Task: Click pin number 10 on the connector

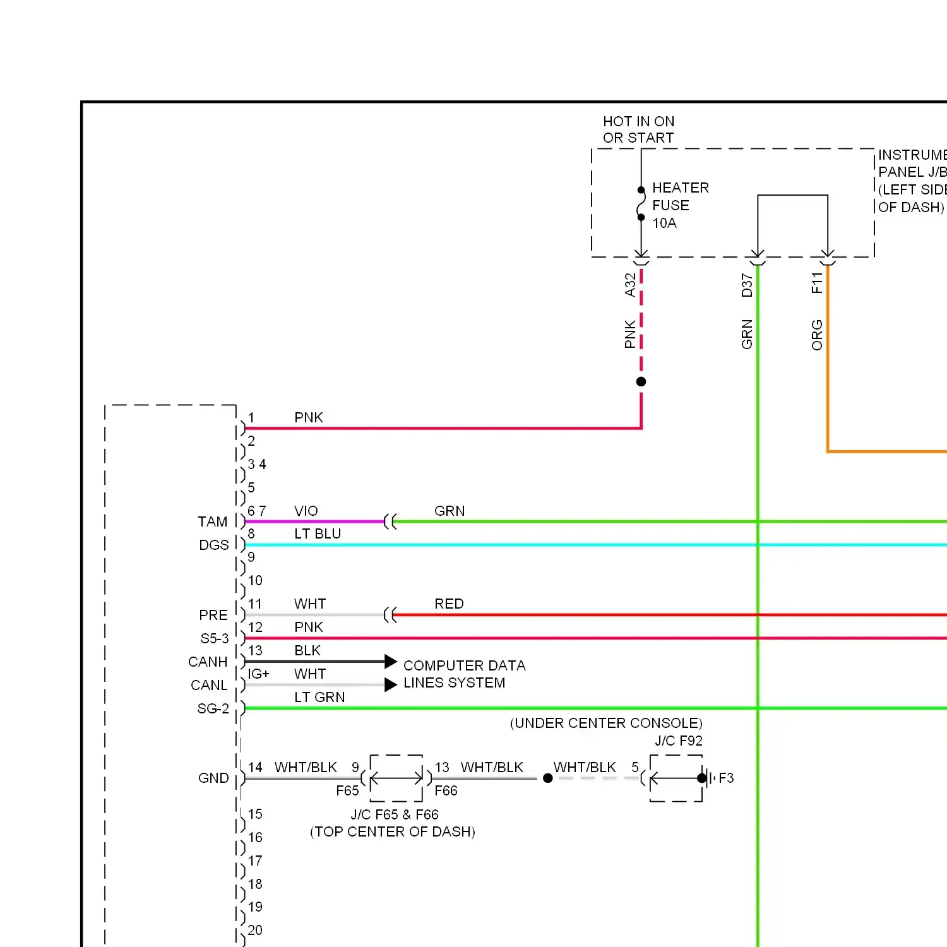Action: coord(255,580)
